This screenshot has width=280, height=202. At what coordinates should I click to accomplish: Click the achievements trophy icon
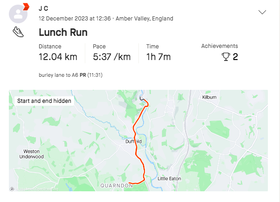(226, 57)
